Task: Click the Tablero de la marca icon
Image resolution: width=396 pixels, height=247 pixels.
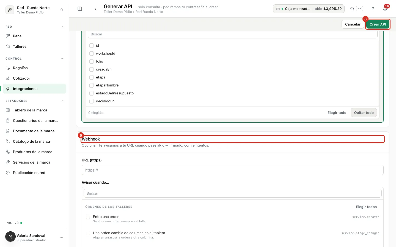Action: [x=8, y=110]
